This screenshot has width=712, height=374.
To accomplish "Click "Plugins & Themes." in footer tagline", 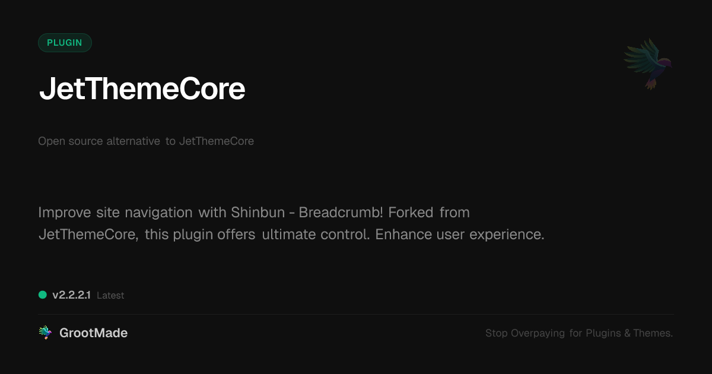I will pos(629,333).
